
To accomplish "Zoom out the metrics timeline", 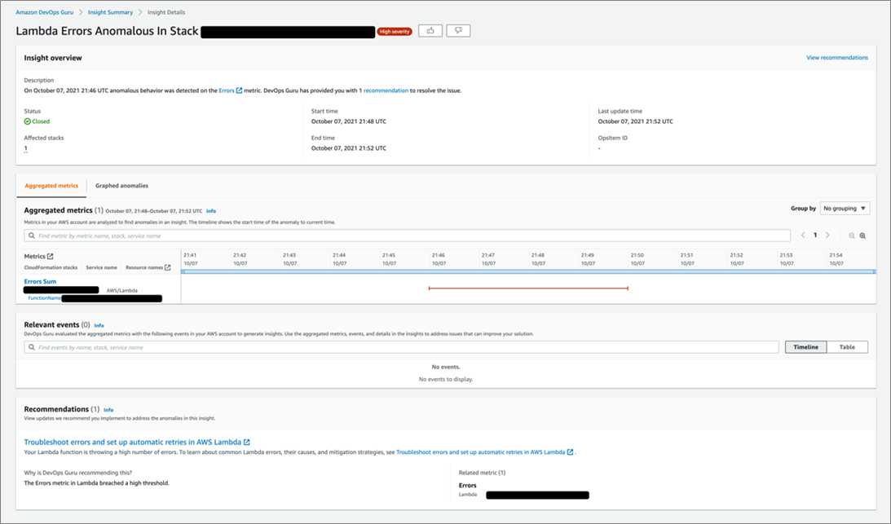I will pyautogui.click(x=852, y=236).
